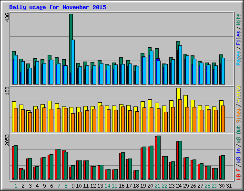Image resolution: width=244 pixels, height=191 pixels.
Task: Click the 'Sites' legend label
Action: tap(239, 116)
